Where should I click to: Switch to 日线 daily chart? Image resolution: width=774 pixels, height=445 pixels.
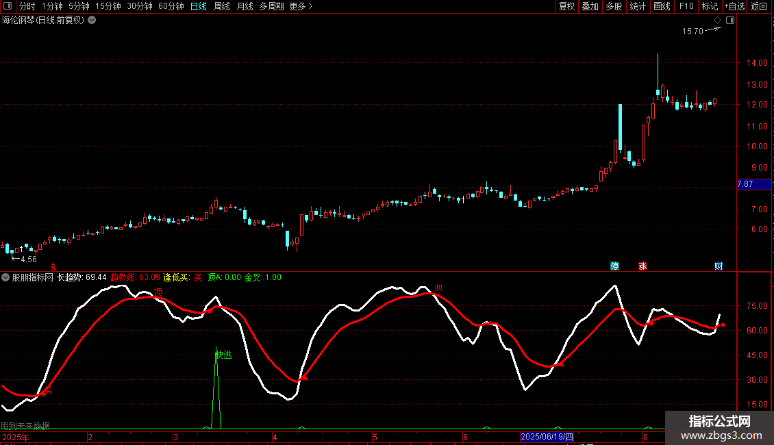coord(199,6)
